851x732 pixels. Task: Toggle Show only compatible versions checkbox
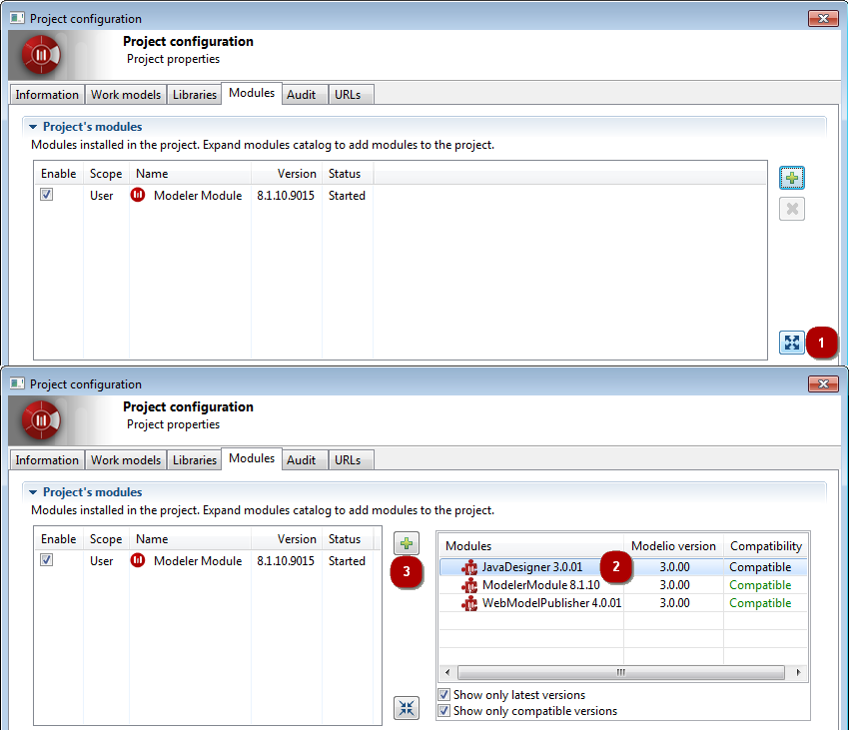[444, 711]
